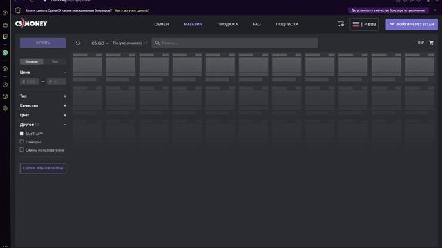The height and width of the screenshot is (248, 442).
Task: Switch to the Про filter toggle
Action: point(55,61)
